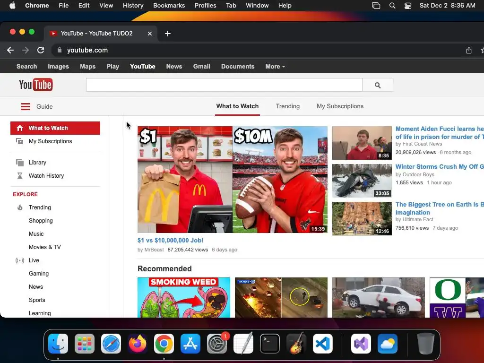Click the youtube.com address bar
The image size is (484, 363).
[87, 50]
